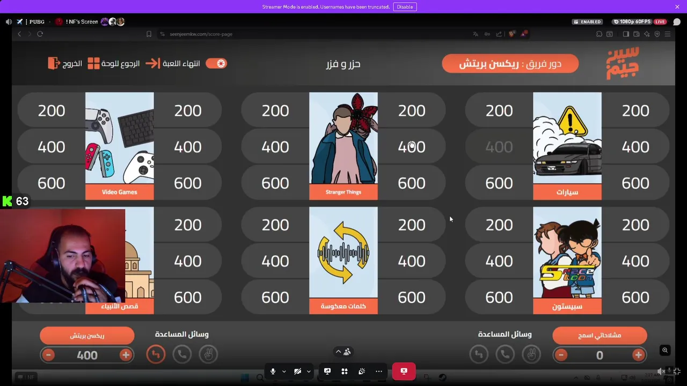Expand the participants chevron above call bar
The width and height of the screenshot is (687, 386).
click(338, 352)
